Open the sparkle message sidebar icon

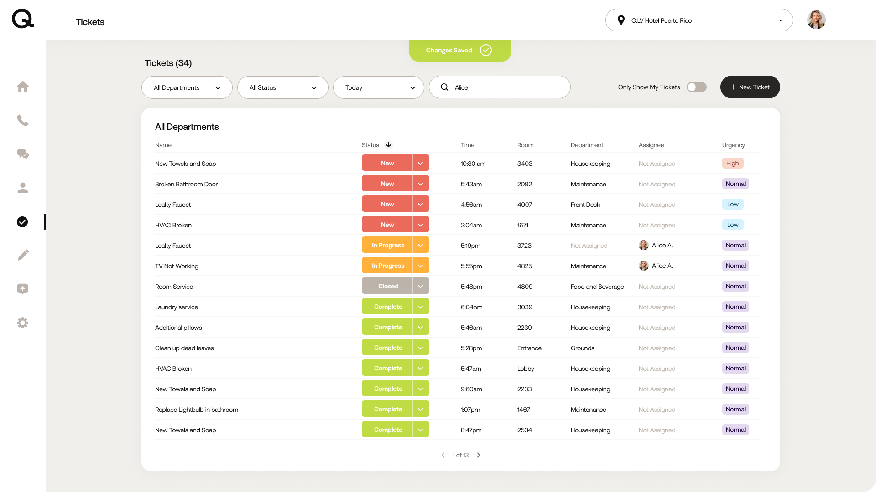point(23,289)
